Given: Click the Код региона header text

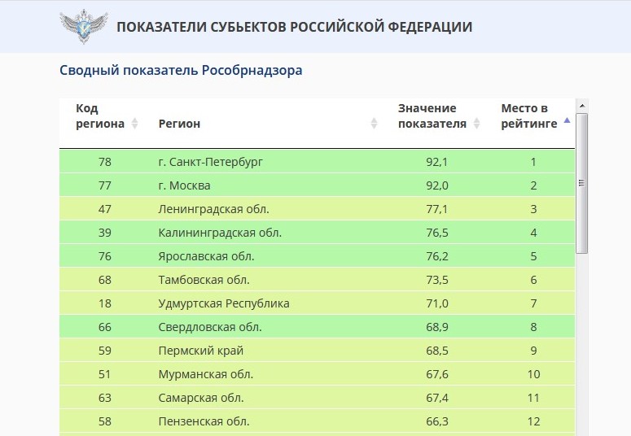Looking at the screenshot, I should [x=99, y=116].
